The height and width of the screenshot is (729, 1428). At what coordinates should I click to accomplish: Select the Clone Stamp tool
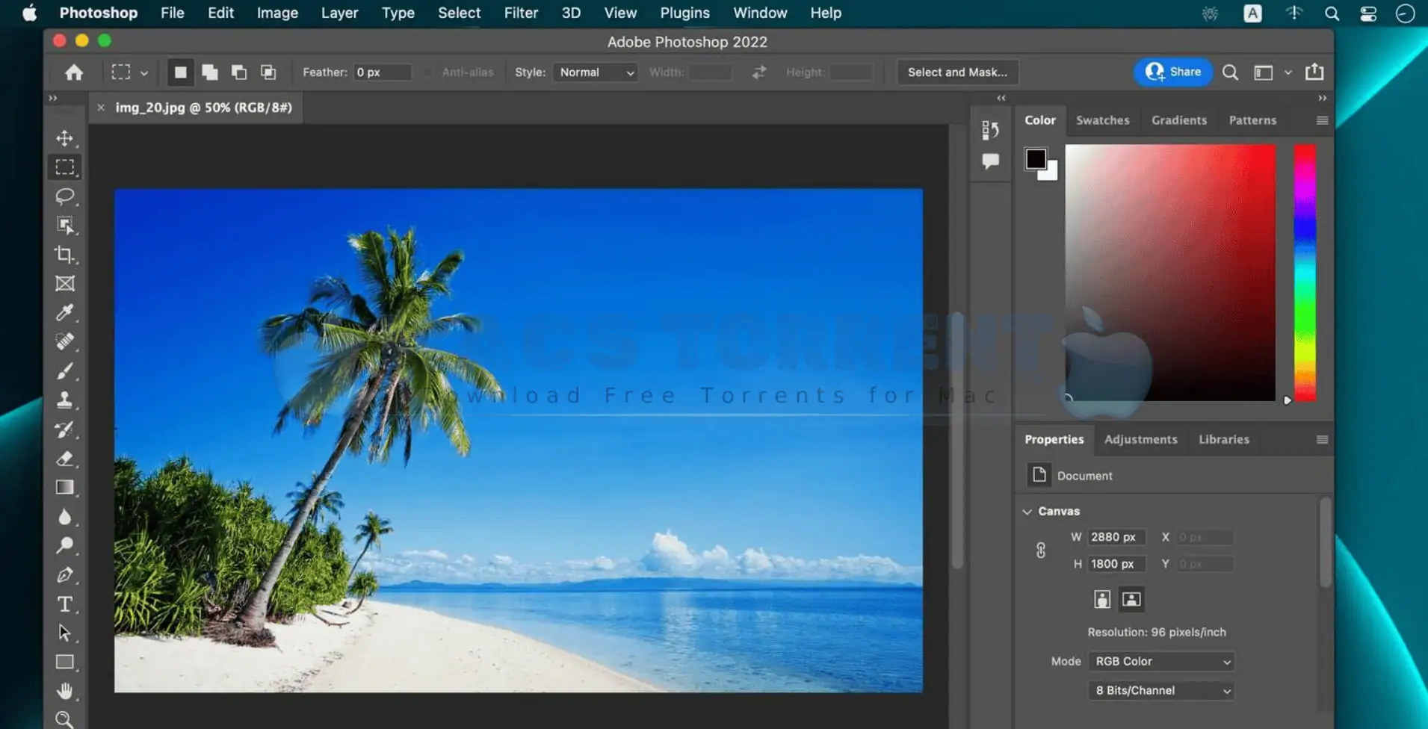(65, 400)
